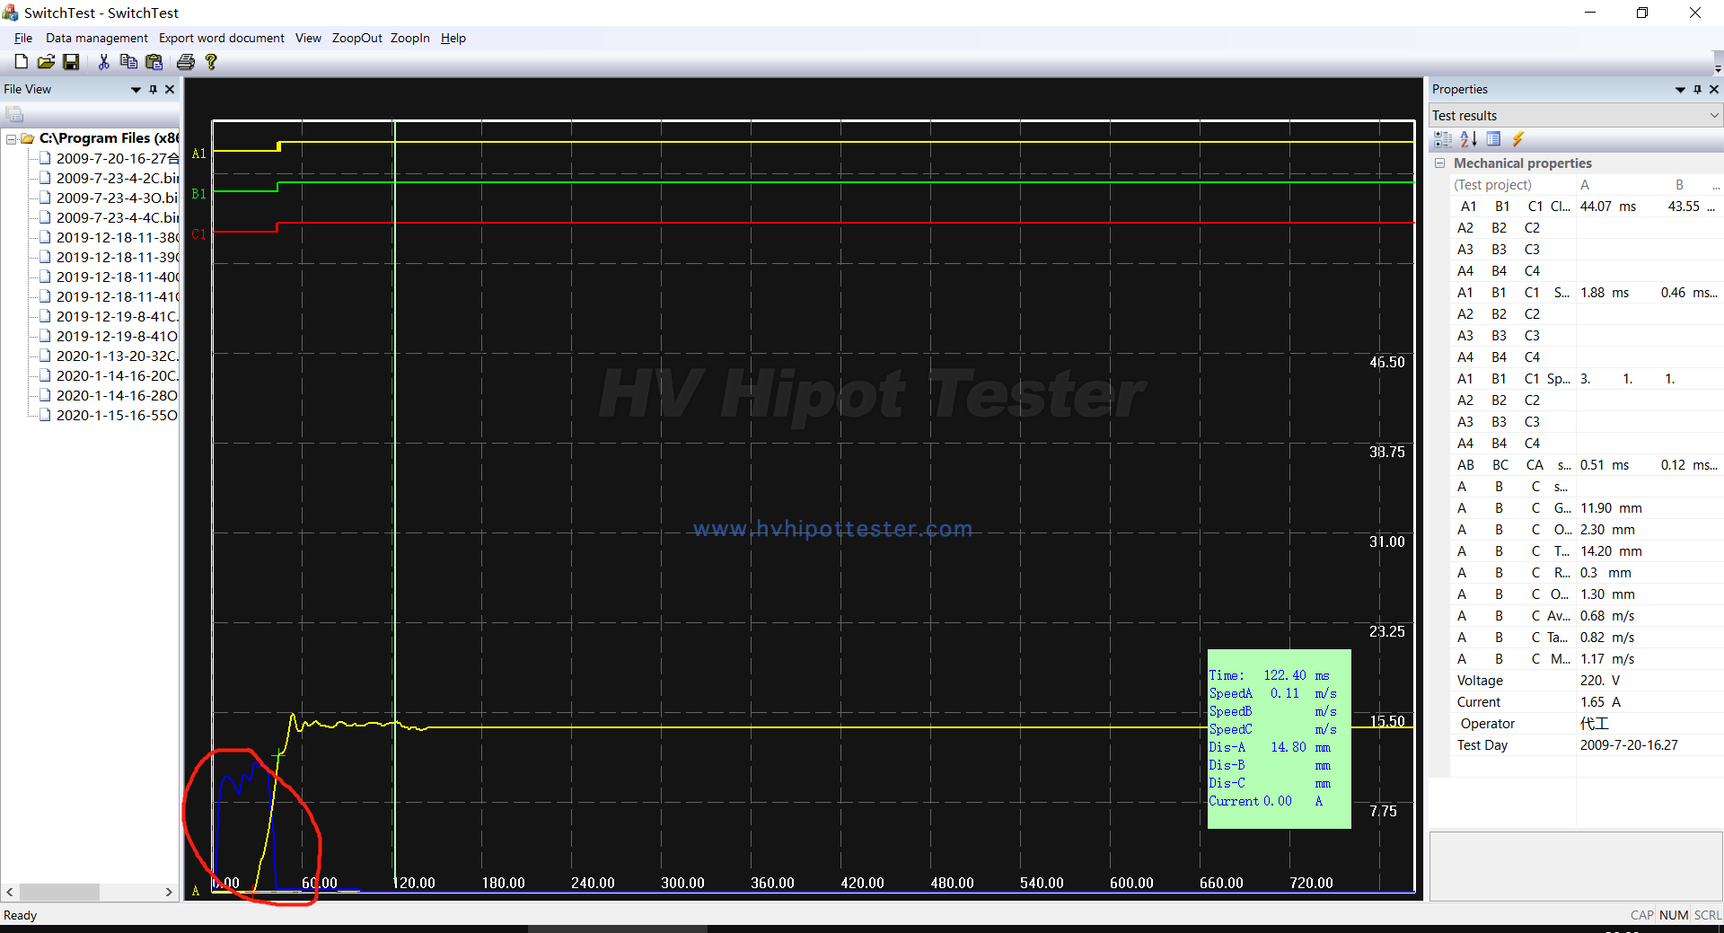Click the green cursor readout box
Screen dimensions: 1724x933
point(1279,738)
